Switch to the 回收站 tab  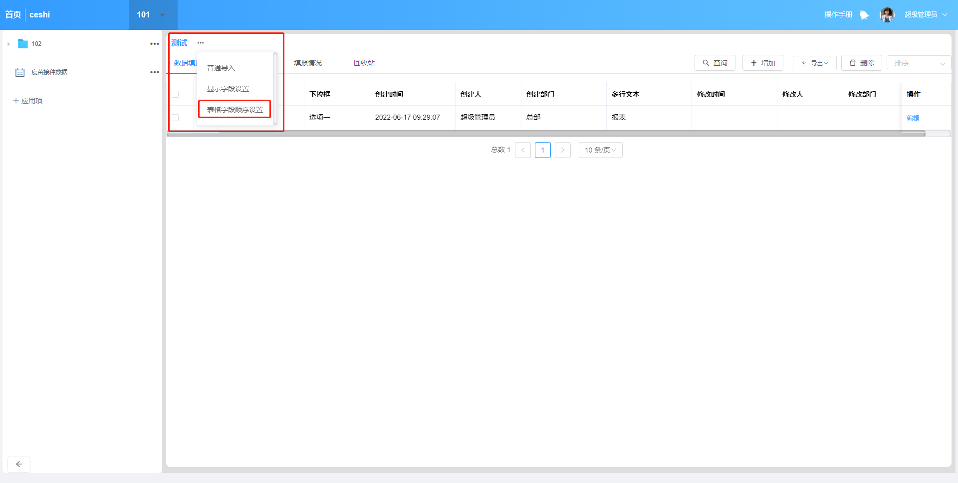tap(364, 63)
